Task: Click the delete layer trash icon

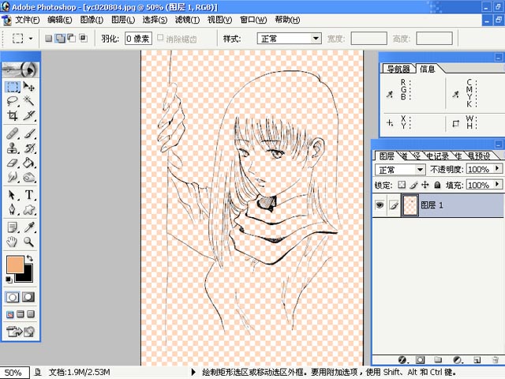Action: 496,360
